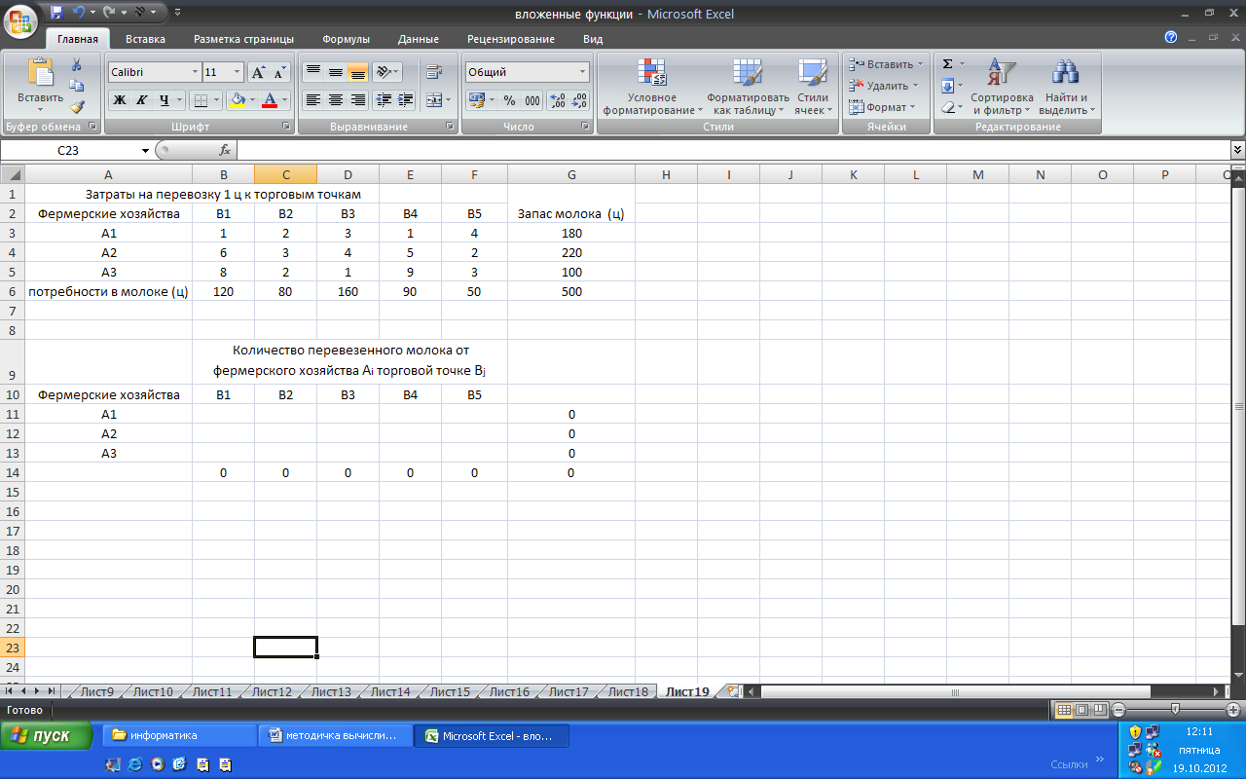1246x779 pixels.
Task: Open the Name Box dropdown arrow
Action: [x=146, y=150]
